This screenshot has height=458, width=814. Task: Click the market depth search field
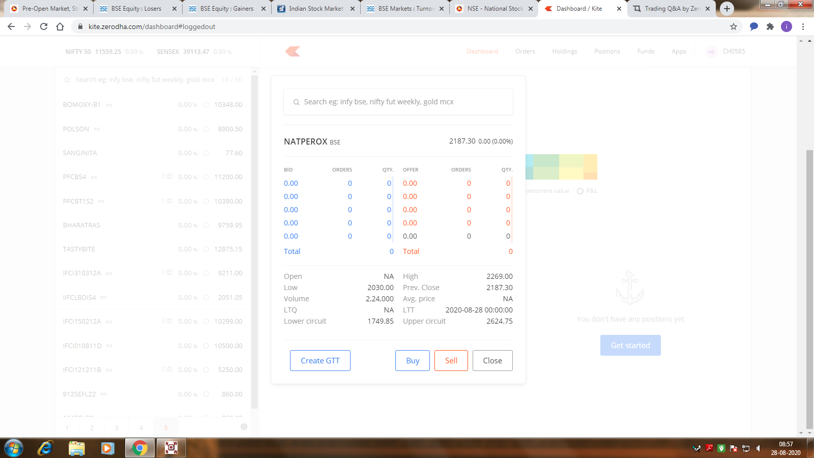(398, 102)
